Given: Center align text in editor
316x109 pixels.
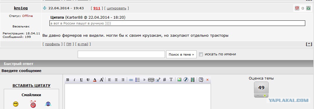Looking at the screenshot, I should tap(116, 80).
